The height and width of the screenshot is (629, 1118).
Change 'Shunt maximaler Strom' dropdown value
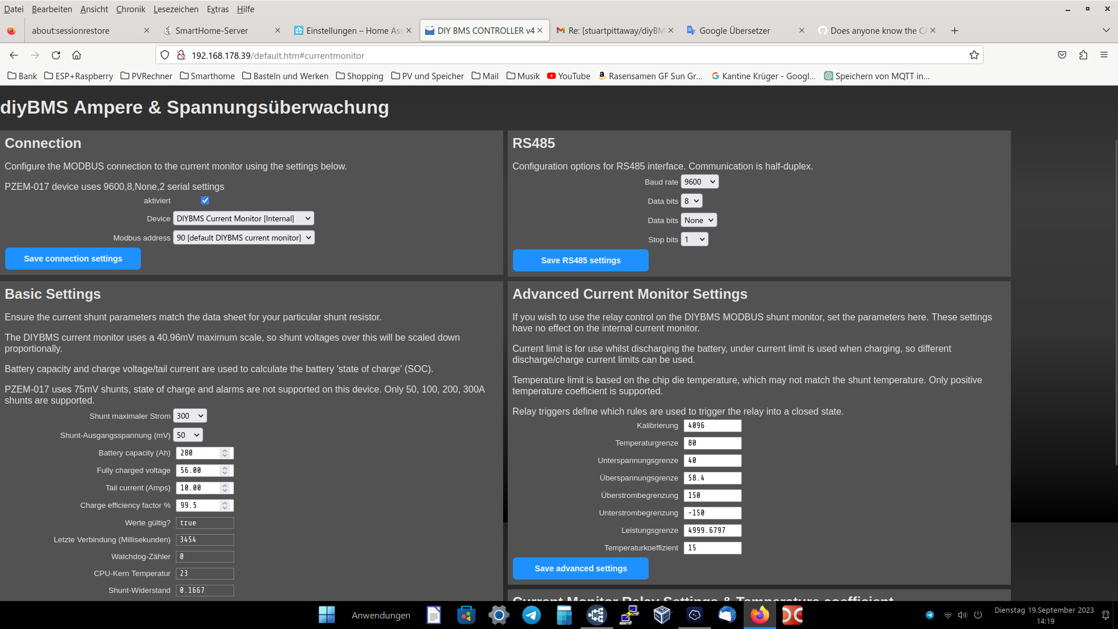tap(190, 415)
